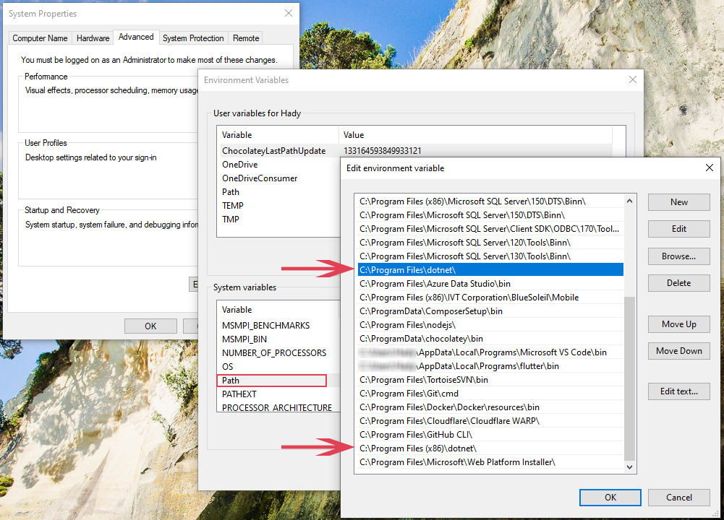Click the path list scroll down arrow
This screenshot has height=520, width=724.
tap(629, 467)
